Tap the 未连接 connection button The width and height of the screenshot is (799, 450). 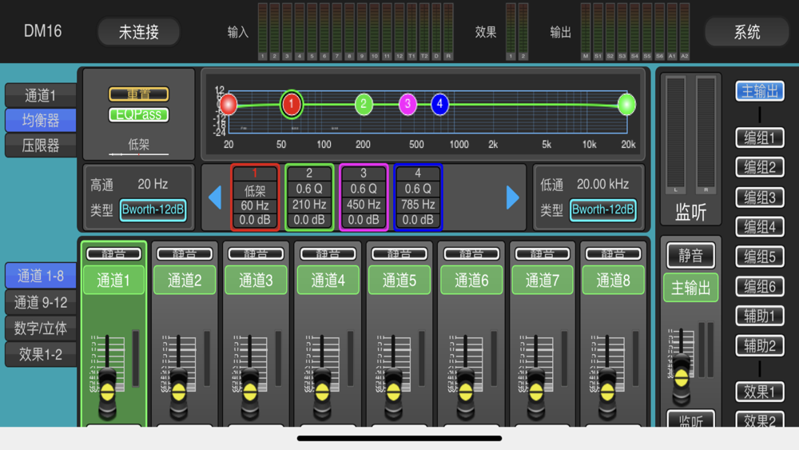point(138,32)
